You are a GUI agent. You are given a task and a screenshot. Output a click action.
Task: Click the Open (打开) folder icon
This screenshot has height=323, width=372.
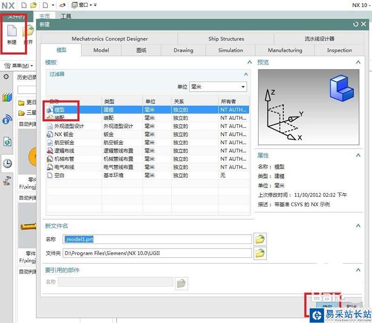point(28,31)
